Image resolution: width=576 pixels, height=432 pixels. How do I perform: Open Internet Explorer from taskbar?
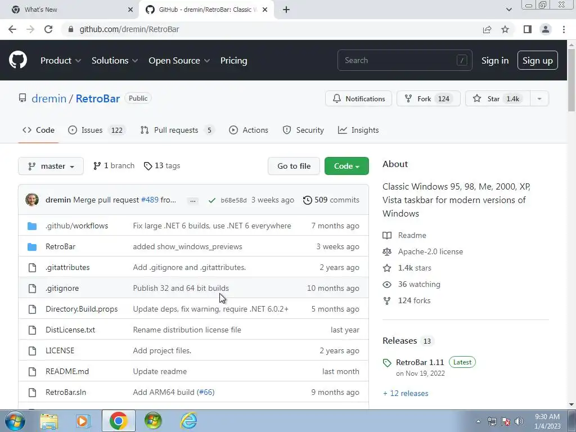(189, 421)
